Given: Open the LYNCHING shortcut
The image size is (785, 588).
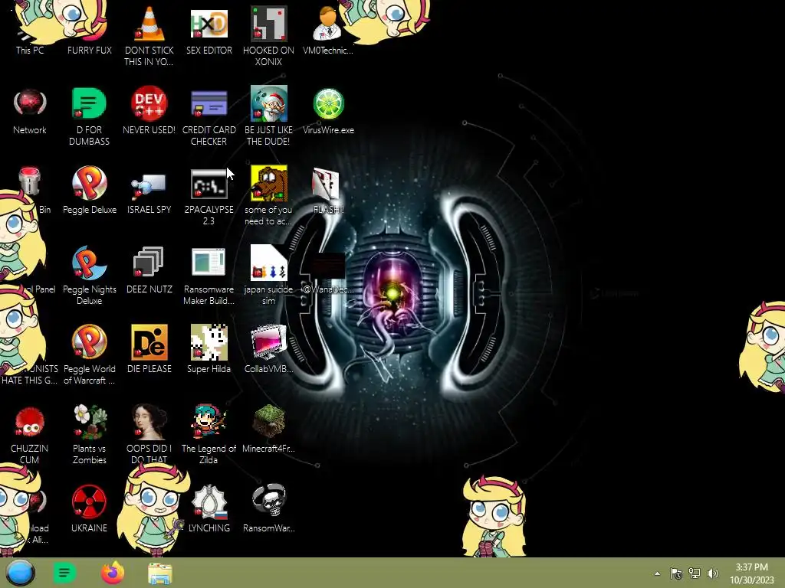Looking at the screenshot, I should point(209,508).
